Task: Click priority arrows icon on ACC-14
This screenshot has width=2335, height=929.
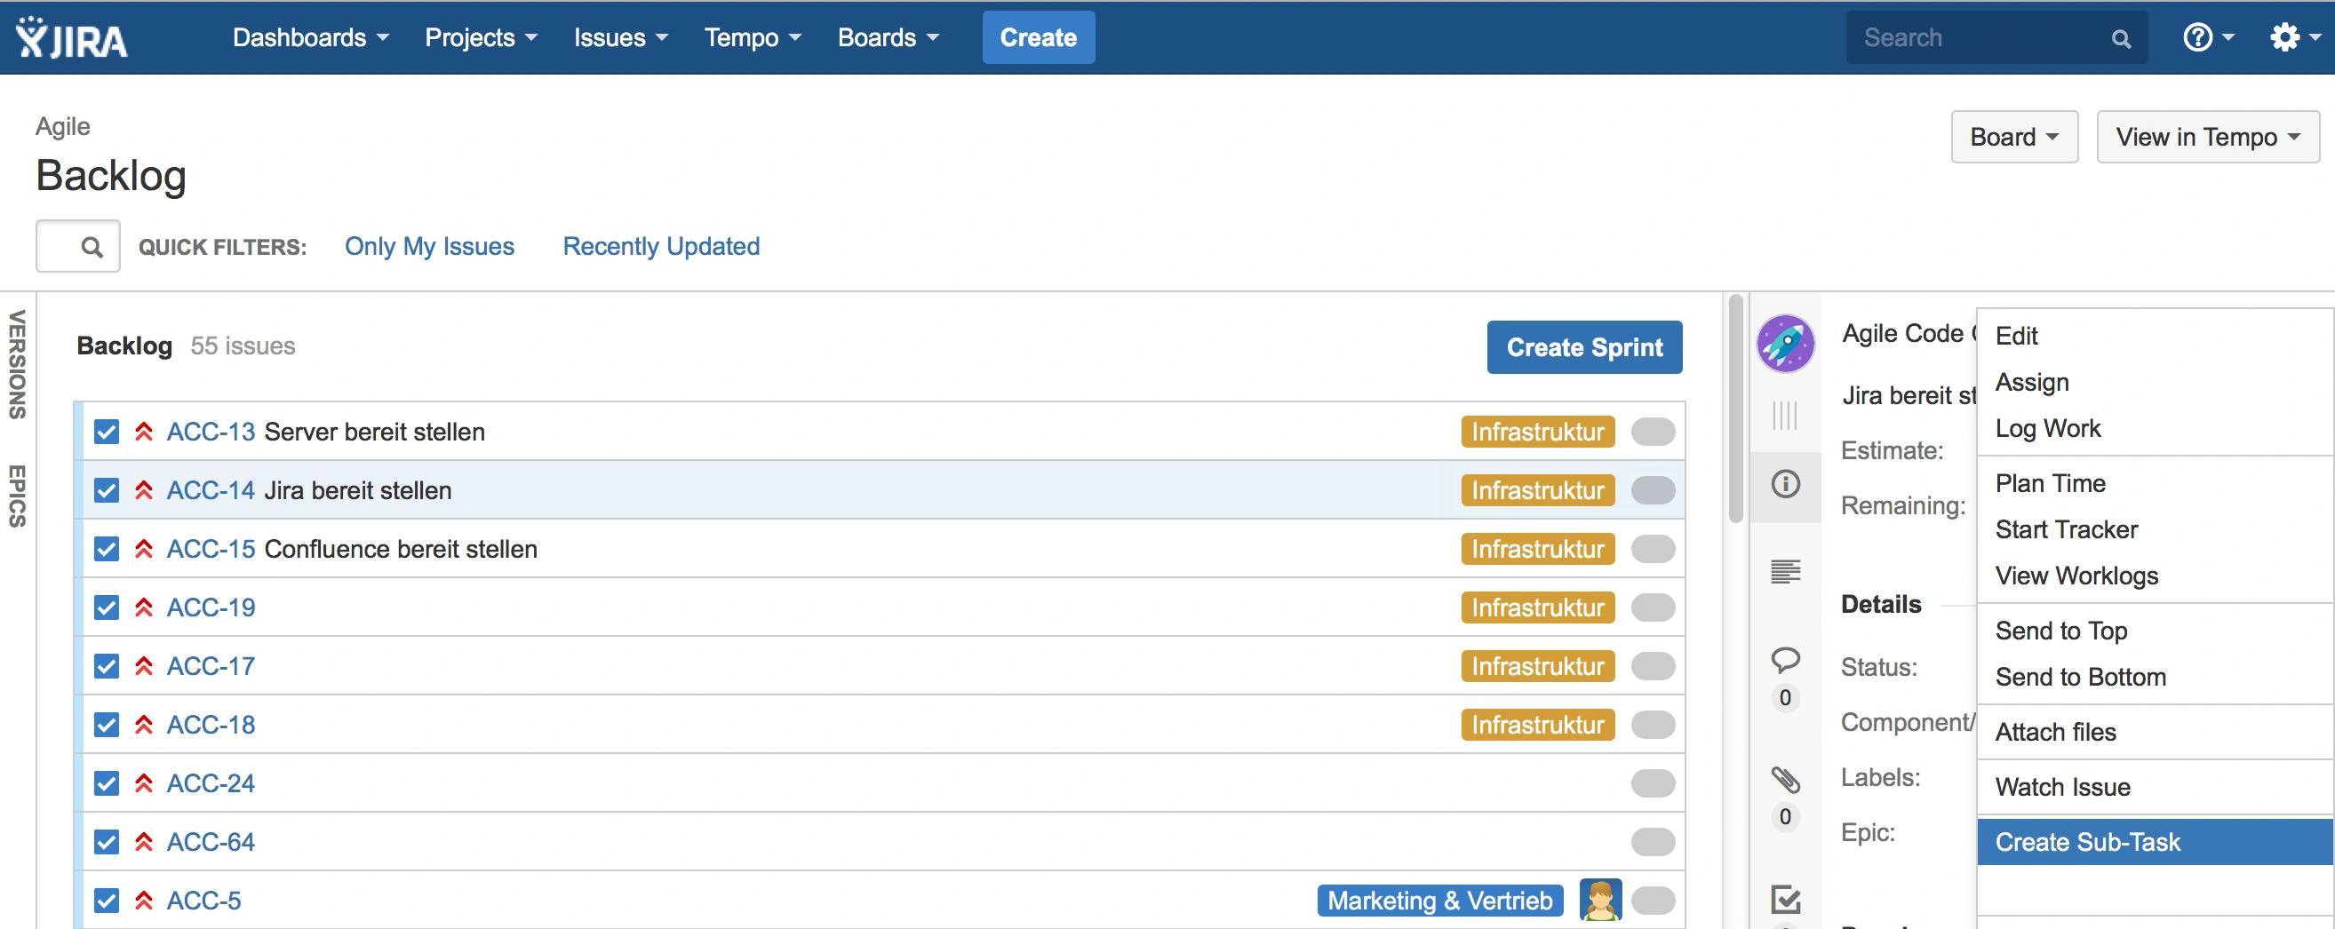Action: coord(143,490)
